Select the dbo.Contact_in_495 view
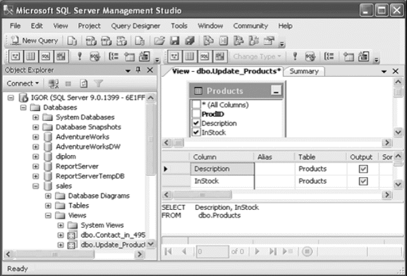 (x=112, y=235)
